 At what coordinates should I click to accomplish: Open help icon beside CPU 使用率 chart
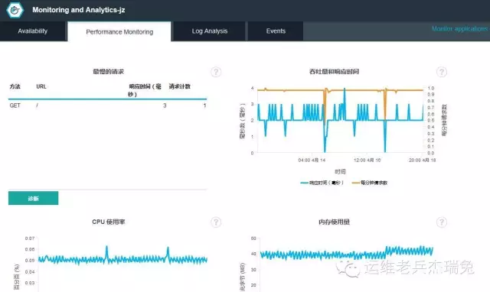216,222
